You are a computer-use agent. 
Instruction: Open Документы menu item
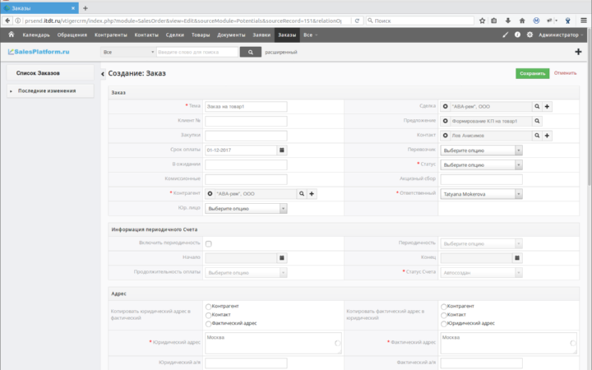point(231,35)
